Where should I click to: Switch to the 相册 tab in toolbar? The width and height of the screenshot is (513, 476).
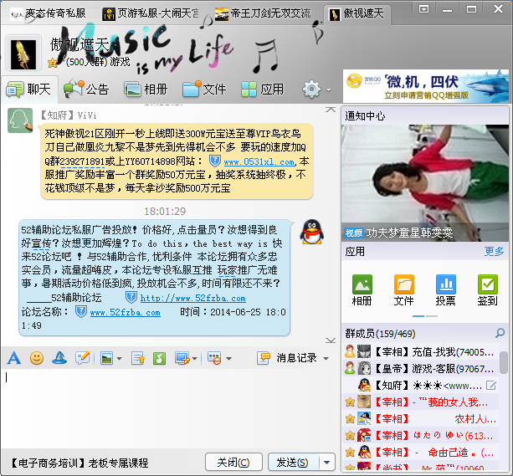[x=146, y=89]
